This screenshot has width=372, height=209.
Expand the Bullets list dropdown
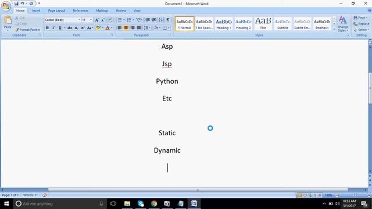coord(124,20)
